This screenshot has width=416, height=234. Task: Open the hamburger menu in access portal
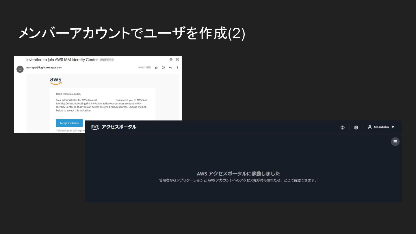click(395, 142)
